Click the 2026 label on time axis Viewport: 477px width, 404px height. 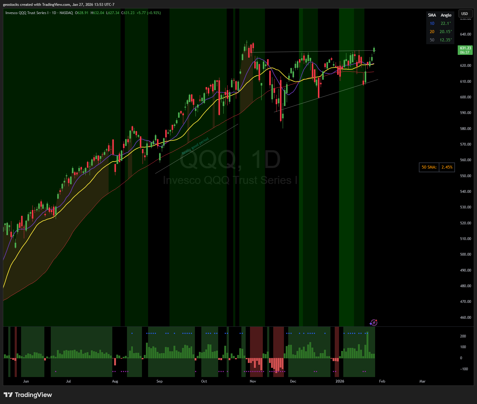(x=340, y=381)
